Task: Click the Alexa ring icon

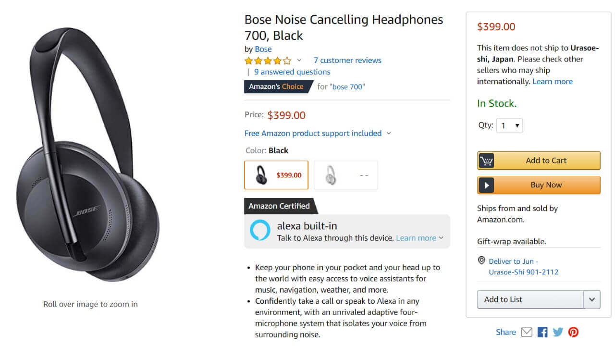Action: (260, 230)
